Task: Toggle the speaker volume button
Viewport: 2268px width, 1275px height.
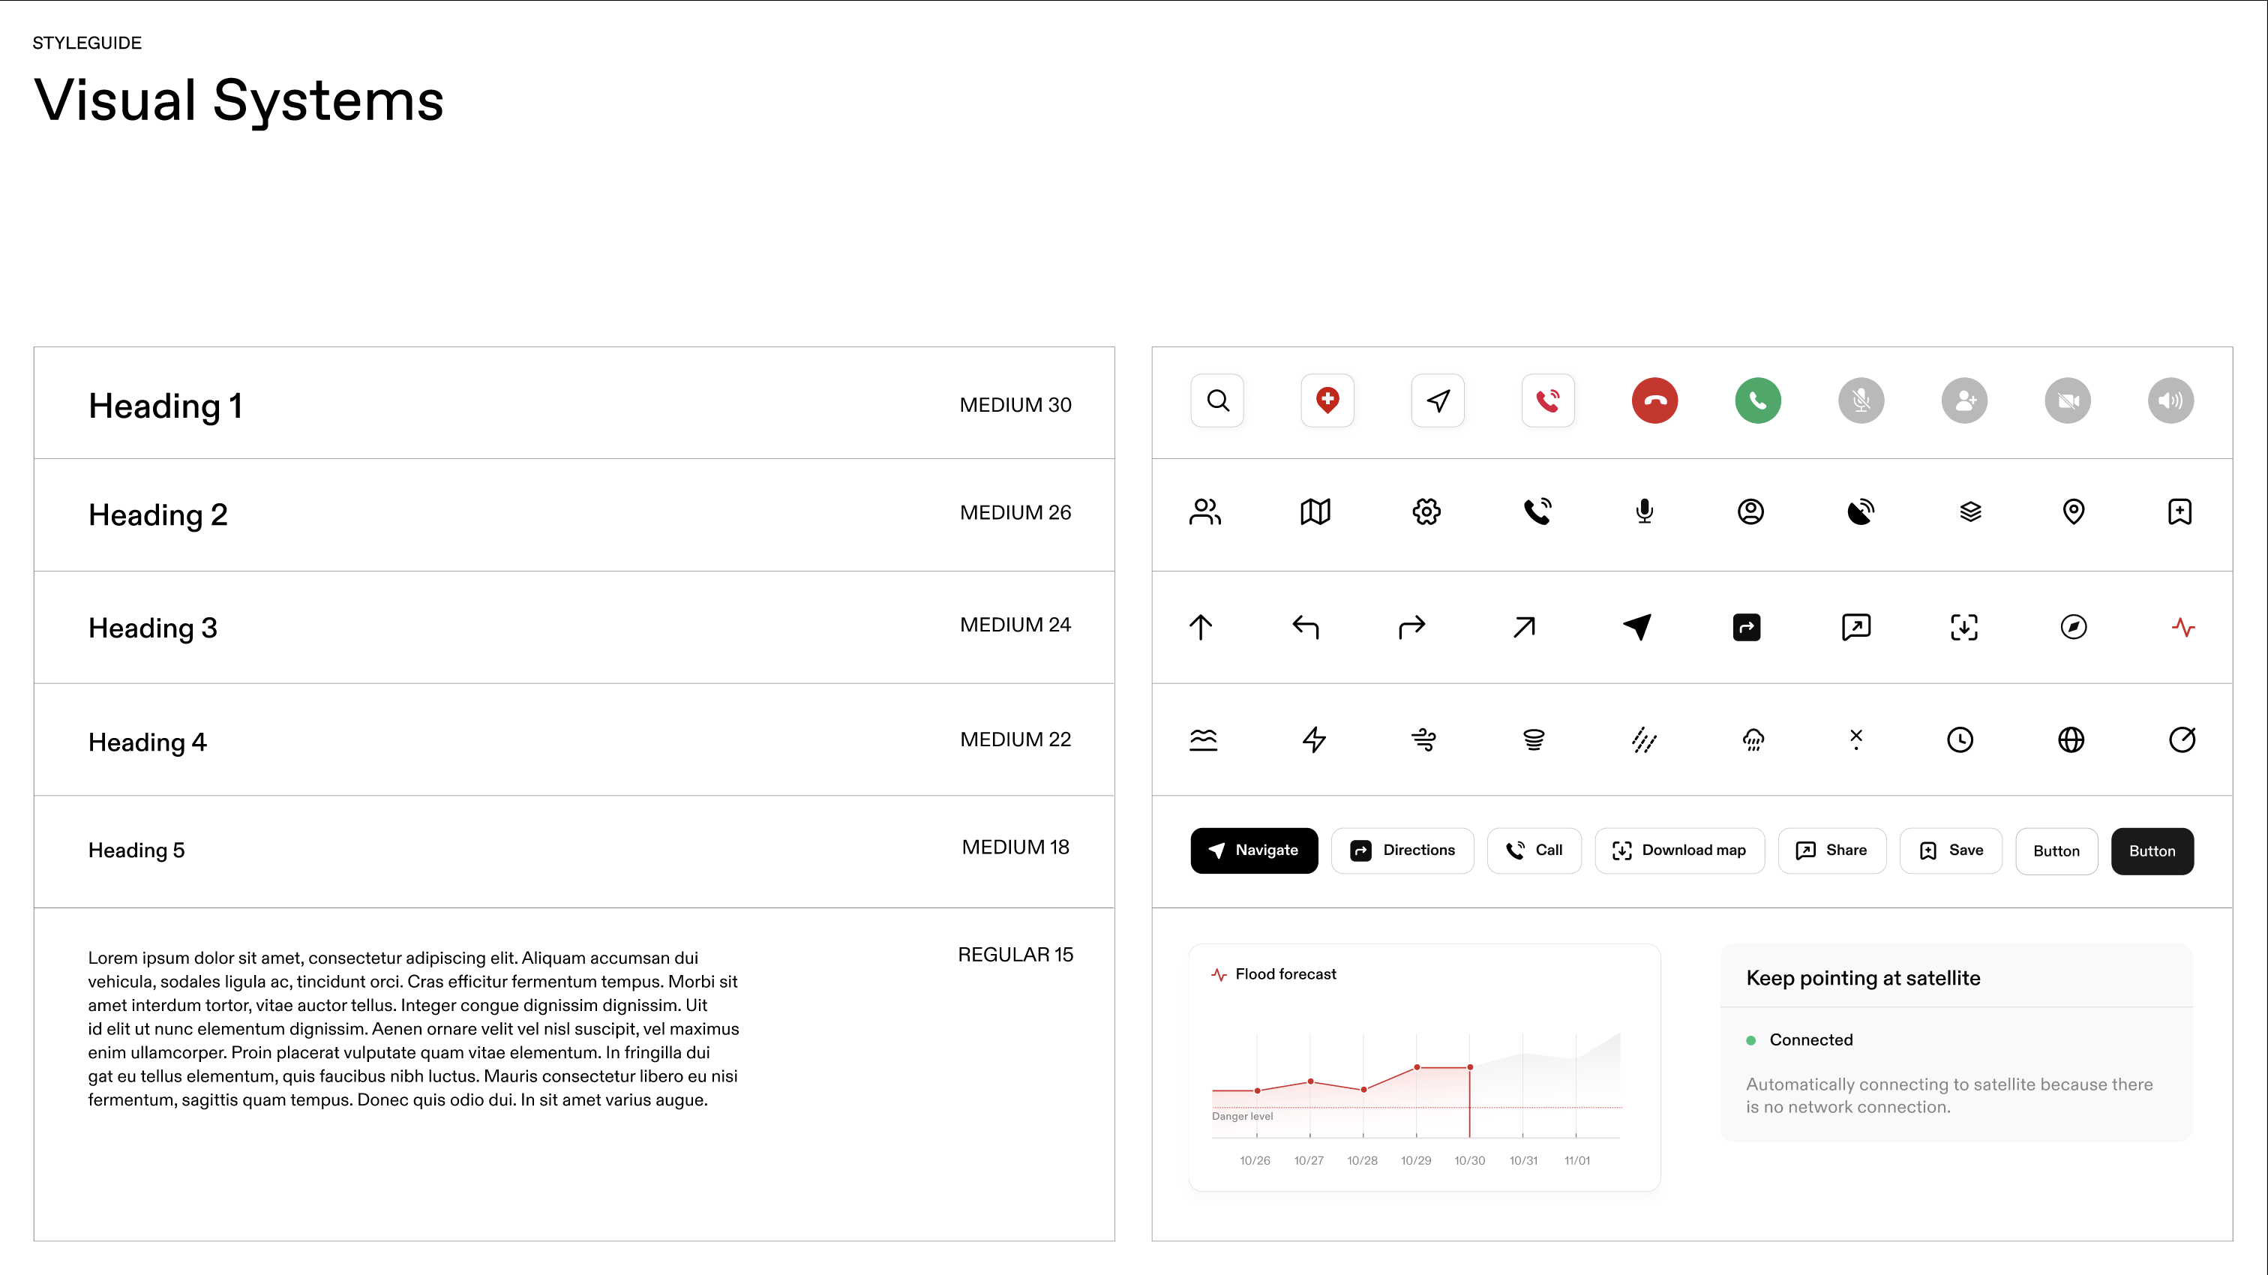Action: tap(2170, 400)
